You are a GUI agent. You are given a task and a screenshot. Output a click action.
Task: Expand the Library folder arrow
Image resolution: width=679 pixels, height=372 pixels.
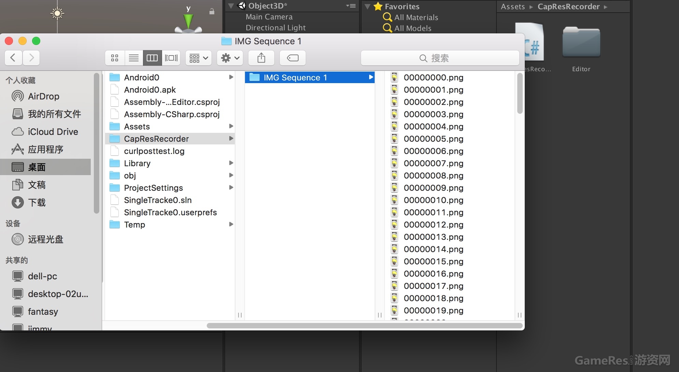[x=231, y=163]
